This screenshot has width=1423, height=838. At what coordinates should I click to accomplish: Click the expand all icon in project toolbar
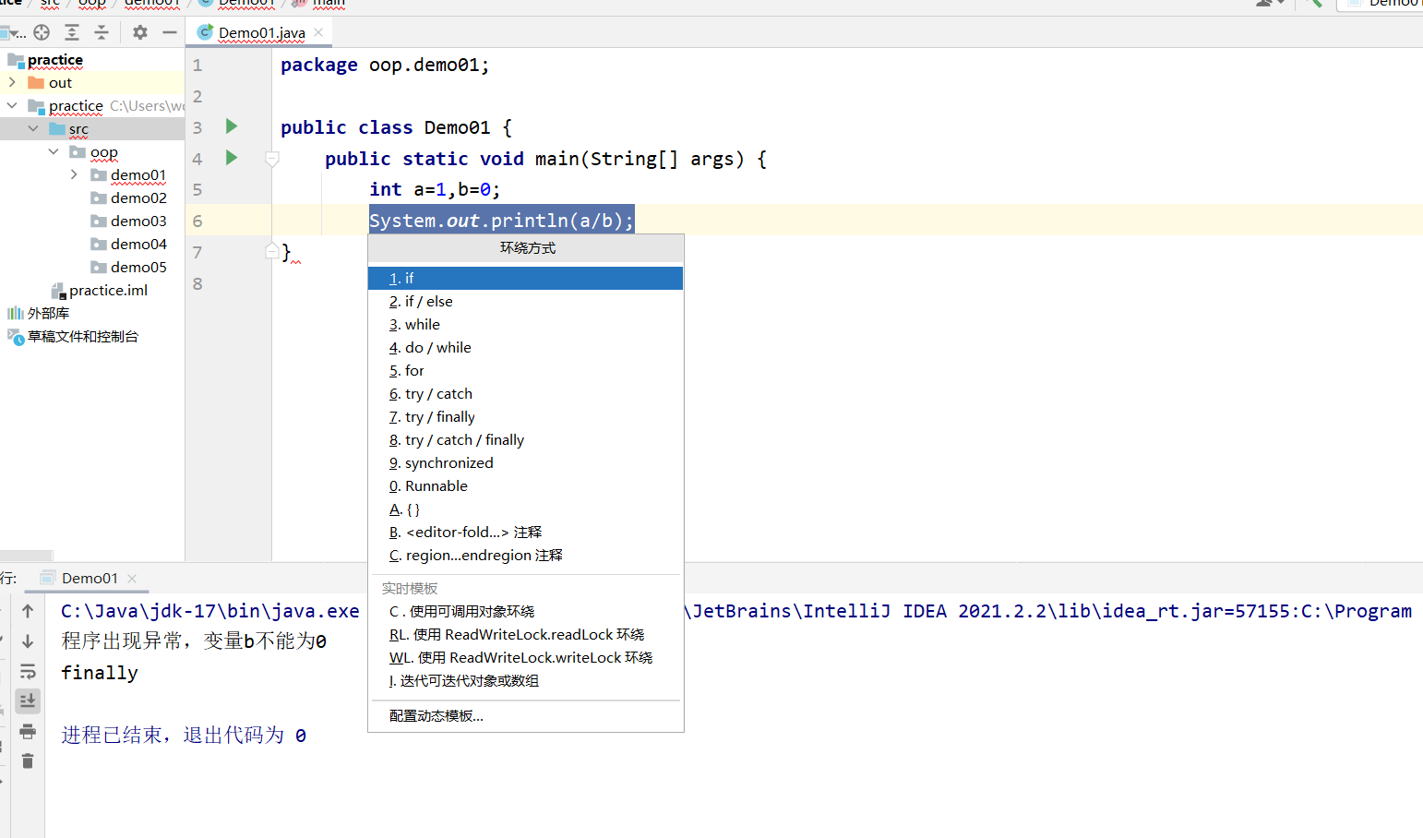[72, 32]
